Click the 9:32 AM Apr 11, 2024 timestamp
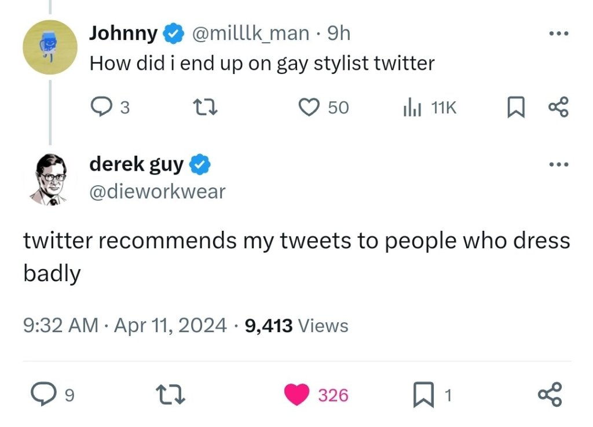Image resolution: width=593 pixels, height=427 pixels. [x=125, y=326]
